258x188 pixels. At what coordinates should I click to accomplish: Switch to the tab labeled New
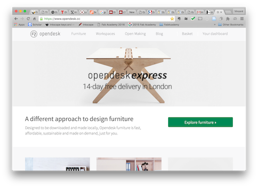point(132,12)
